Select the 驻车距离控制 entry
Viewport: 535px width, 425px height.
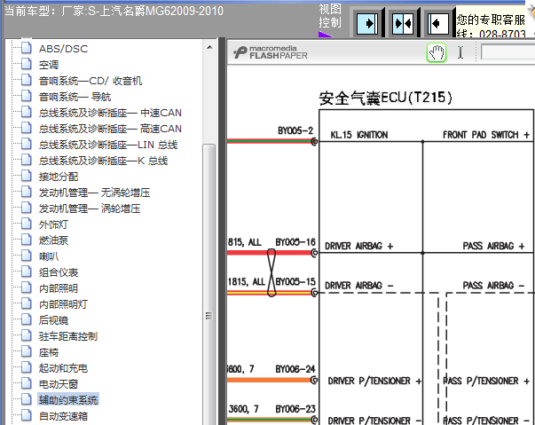click(x=68, y=336)
